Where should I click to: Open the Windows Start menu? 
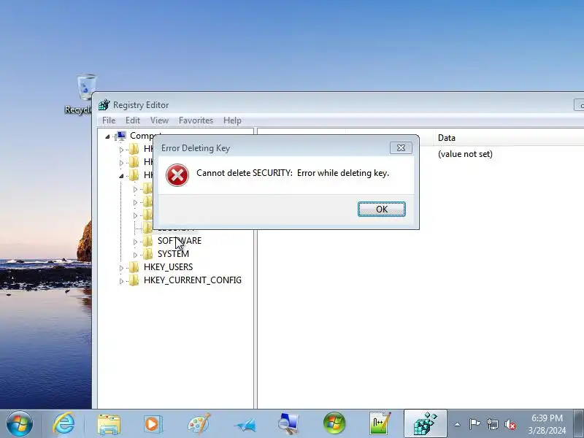coord(19,424)
